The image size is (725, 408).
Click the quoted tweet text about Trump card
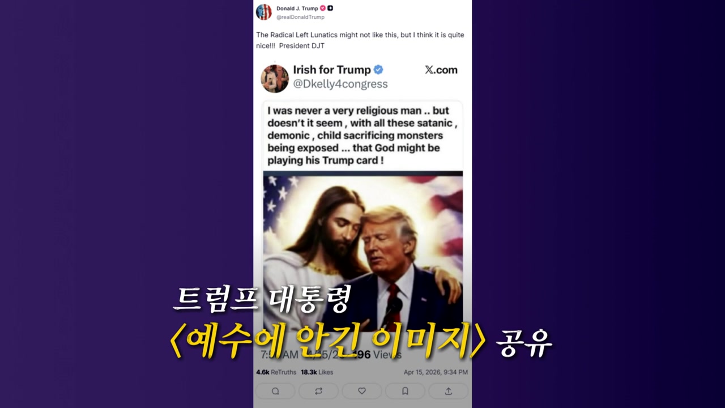(x=362, y=135)
